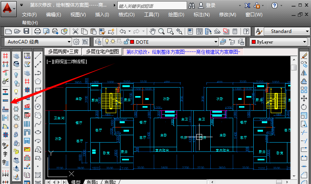Select the Pan hand tool
311x184 pixels.
click(153, 31)
